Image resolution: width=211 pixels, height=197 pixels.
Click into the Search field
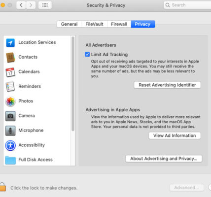point(188,5)
